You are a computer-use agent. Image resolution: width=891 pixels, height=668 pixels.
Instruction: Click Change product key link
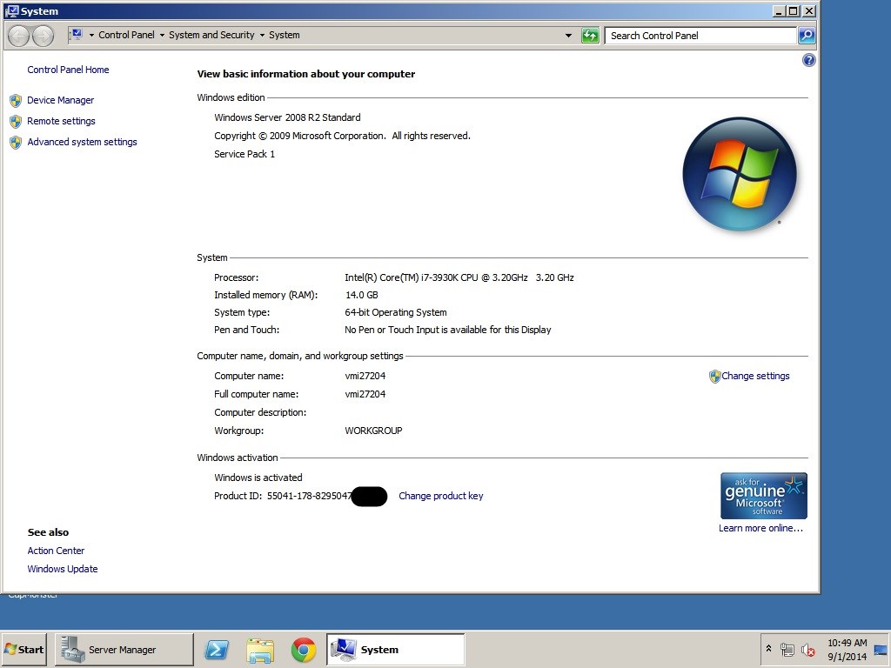[x=441, y=496]
